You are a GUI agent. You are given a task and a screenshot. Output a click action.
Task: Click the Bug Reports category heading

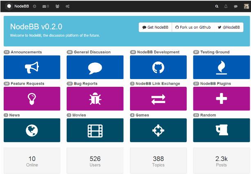click(85, 84)
